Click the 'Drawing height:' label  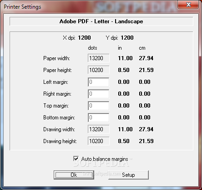point(60,141)
